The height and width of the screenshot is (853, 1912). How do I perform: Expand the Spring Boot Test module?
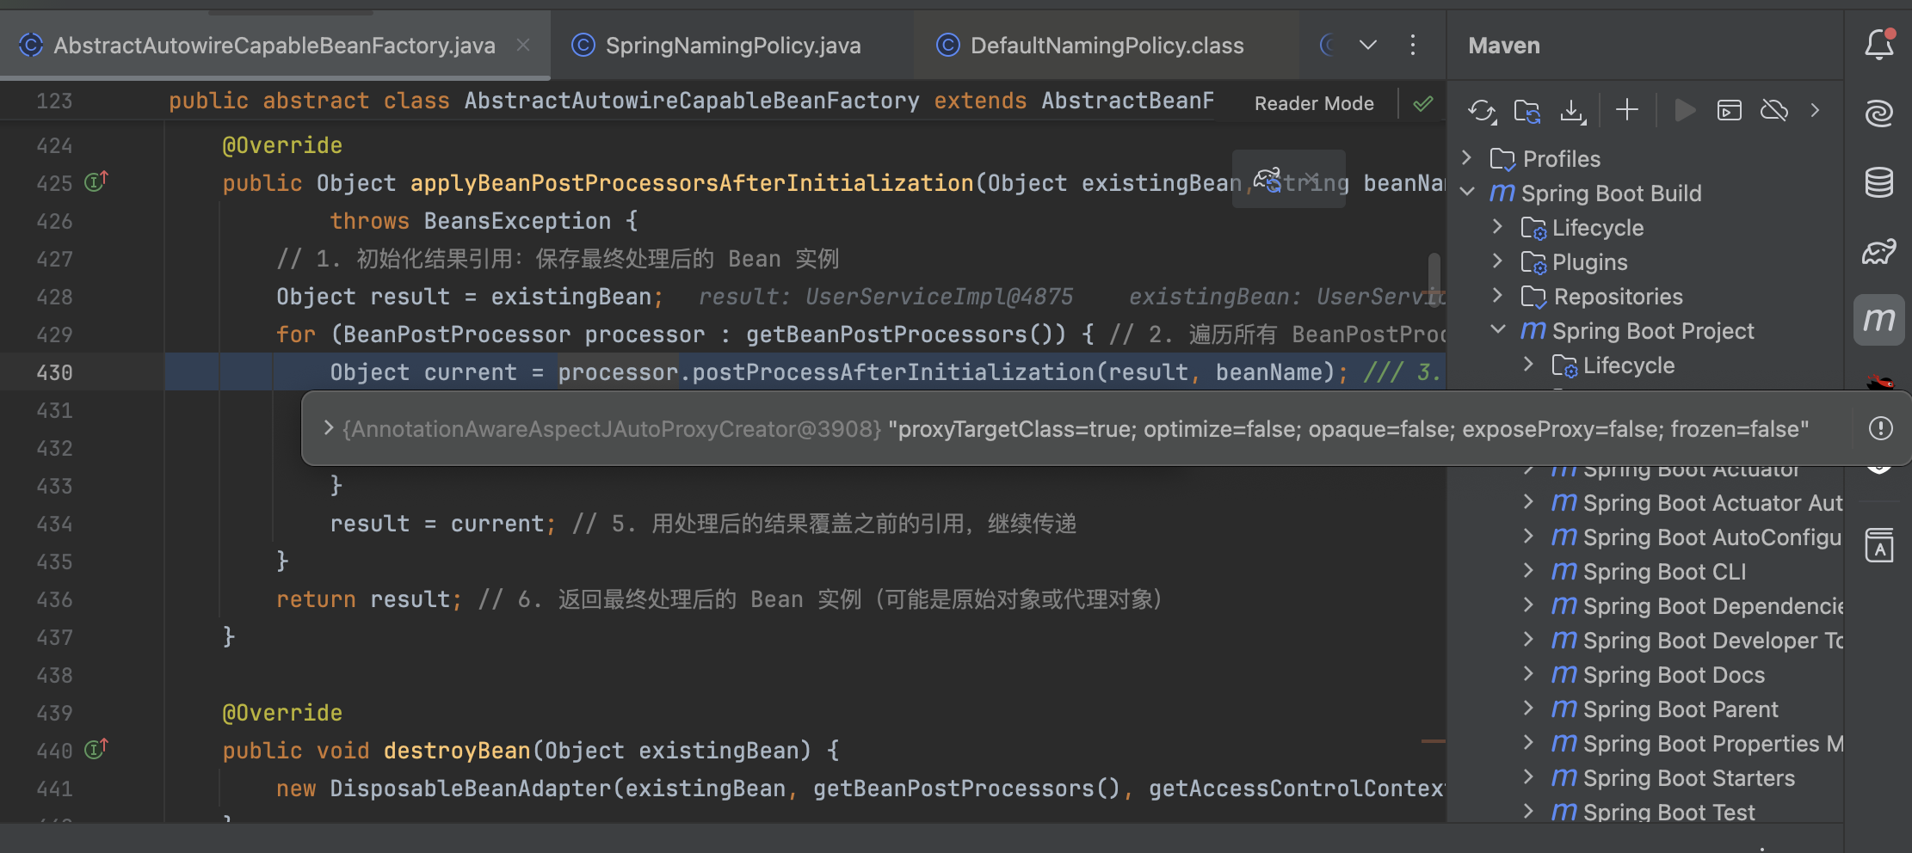click(1528, 811)
